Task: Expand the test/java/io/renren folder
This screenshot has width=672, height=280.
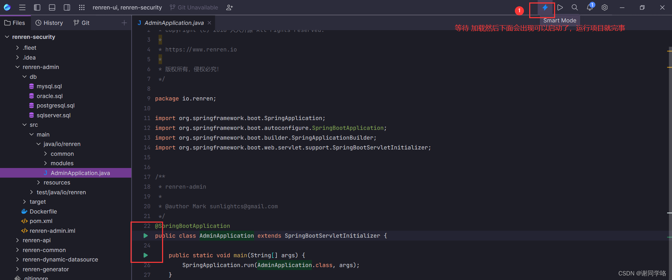Action: (31, 192)
